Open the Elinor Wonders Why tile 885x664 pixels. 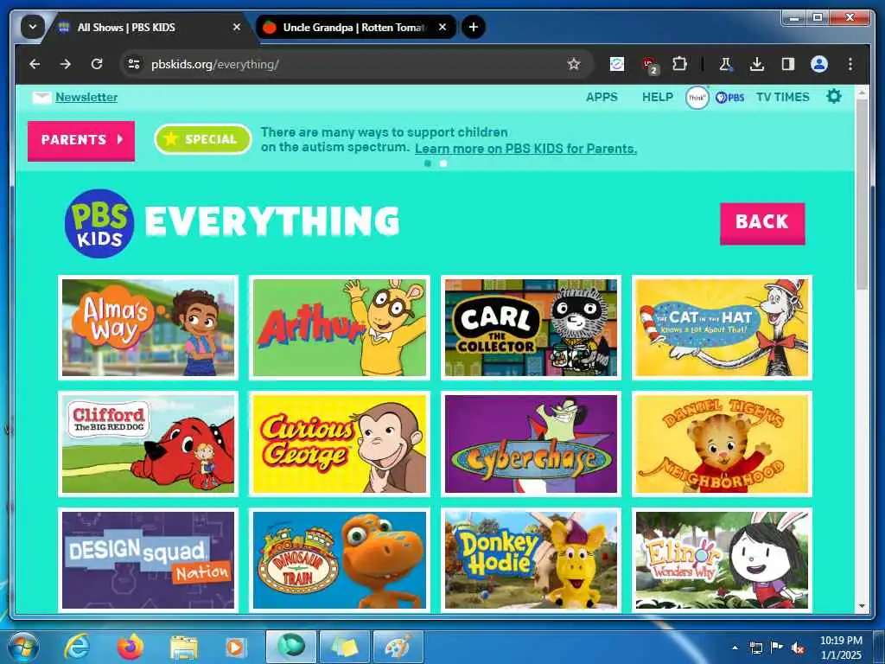pos(722,560)
